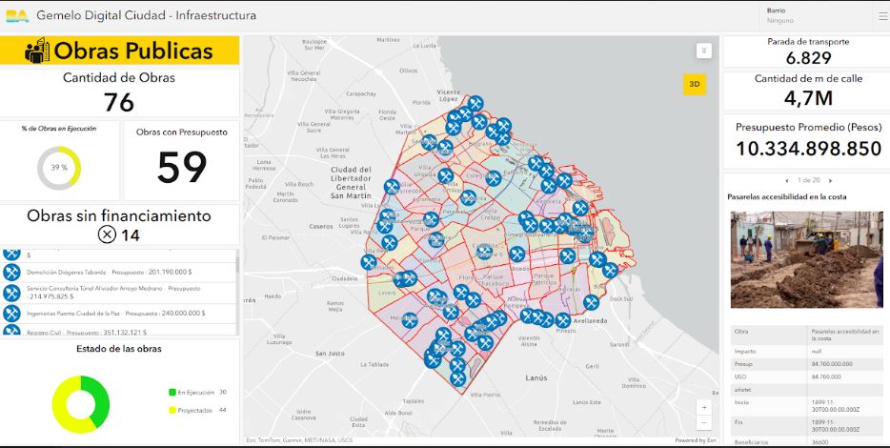
Task: Go to previous obra in details pager
Action: pyautogui.click(x=786, y=180)
